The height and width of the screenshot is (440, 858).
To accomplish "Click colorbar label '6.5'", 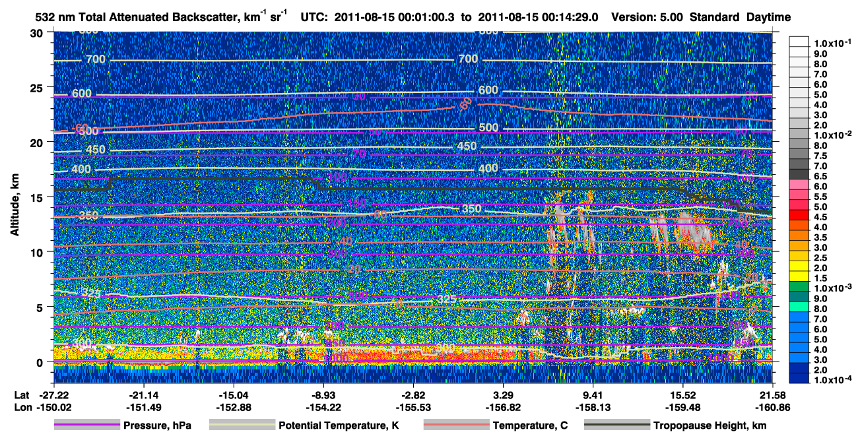I will coord(822,175).
